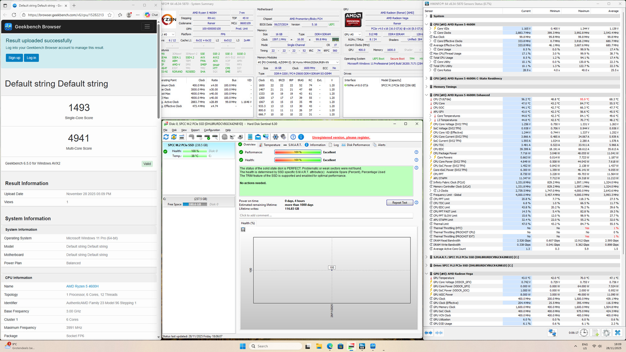This screenshot has width=626, height=352.
Task: Expand the Memory Timings sensor group
Action: 427,87
